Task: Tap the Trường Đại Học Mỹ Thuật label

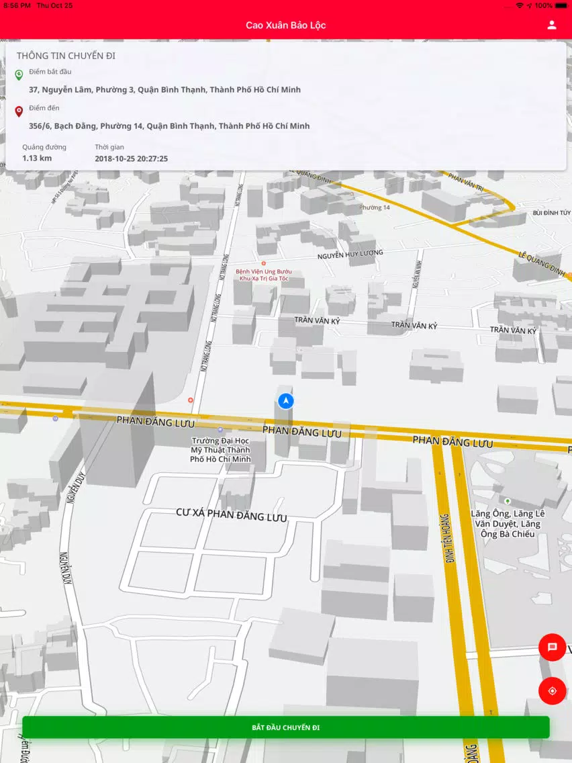Action: [220, 449]
